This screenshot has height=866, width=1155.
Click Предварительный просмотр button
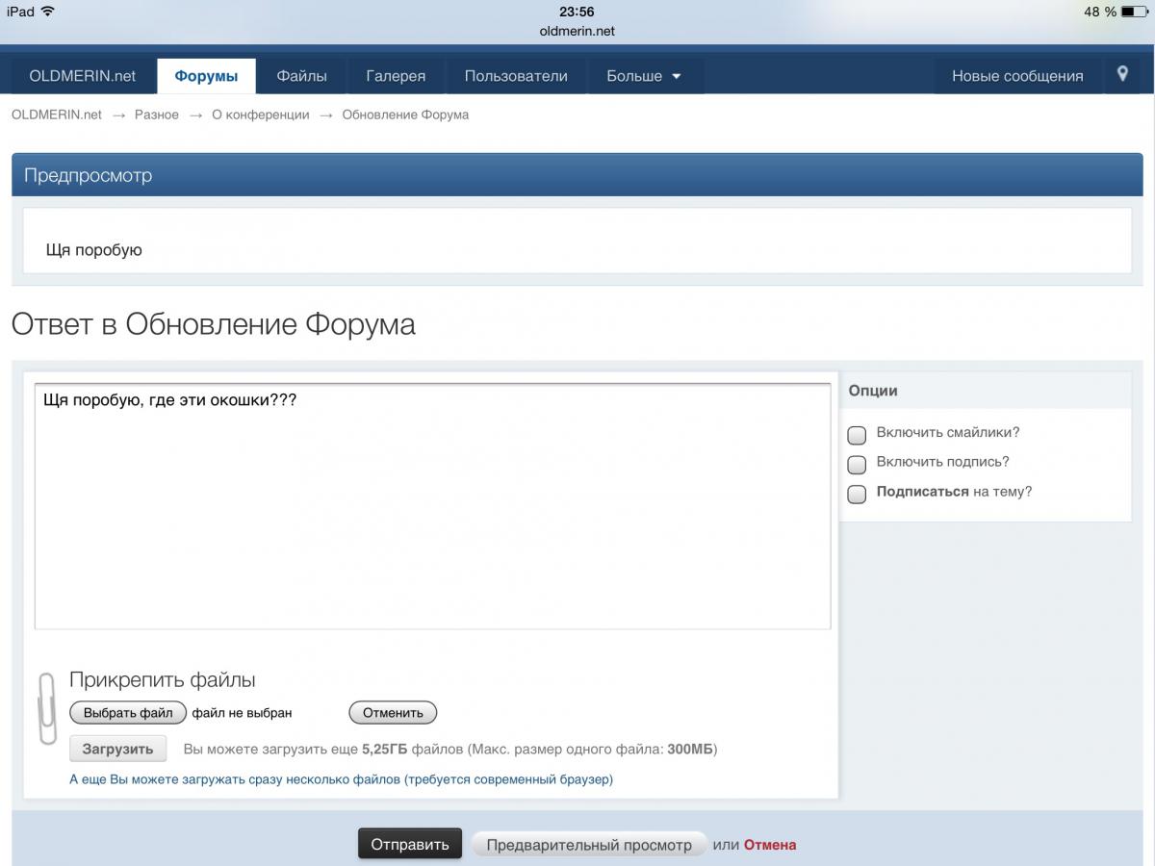point(588,845)
